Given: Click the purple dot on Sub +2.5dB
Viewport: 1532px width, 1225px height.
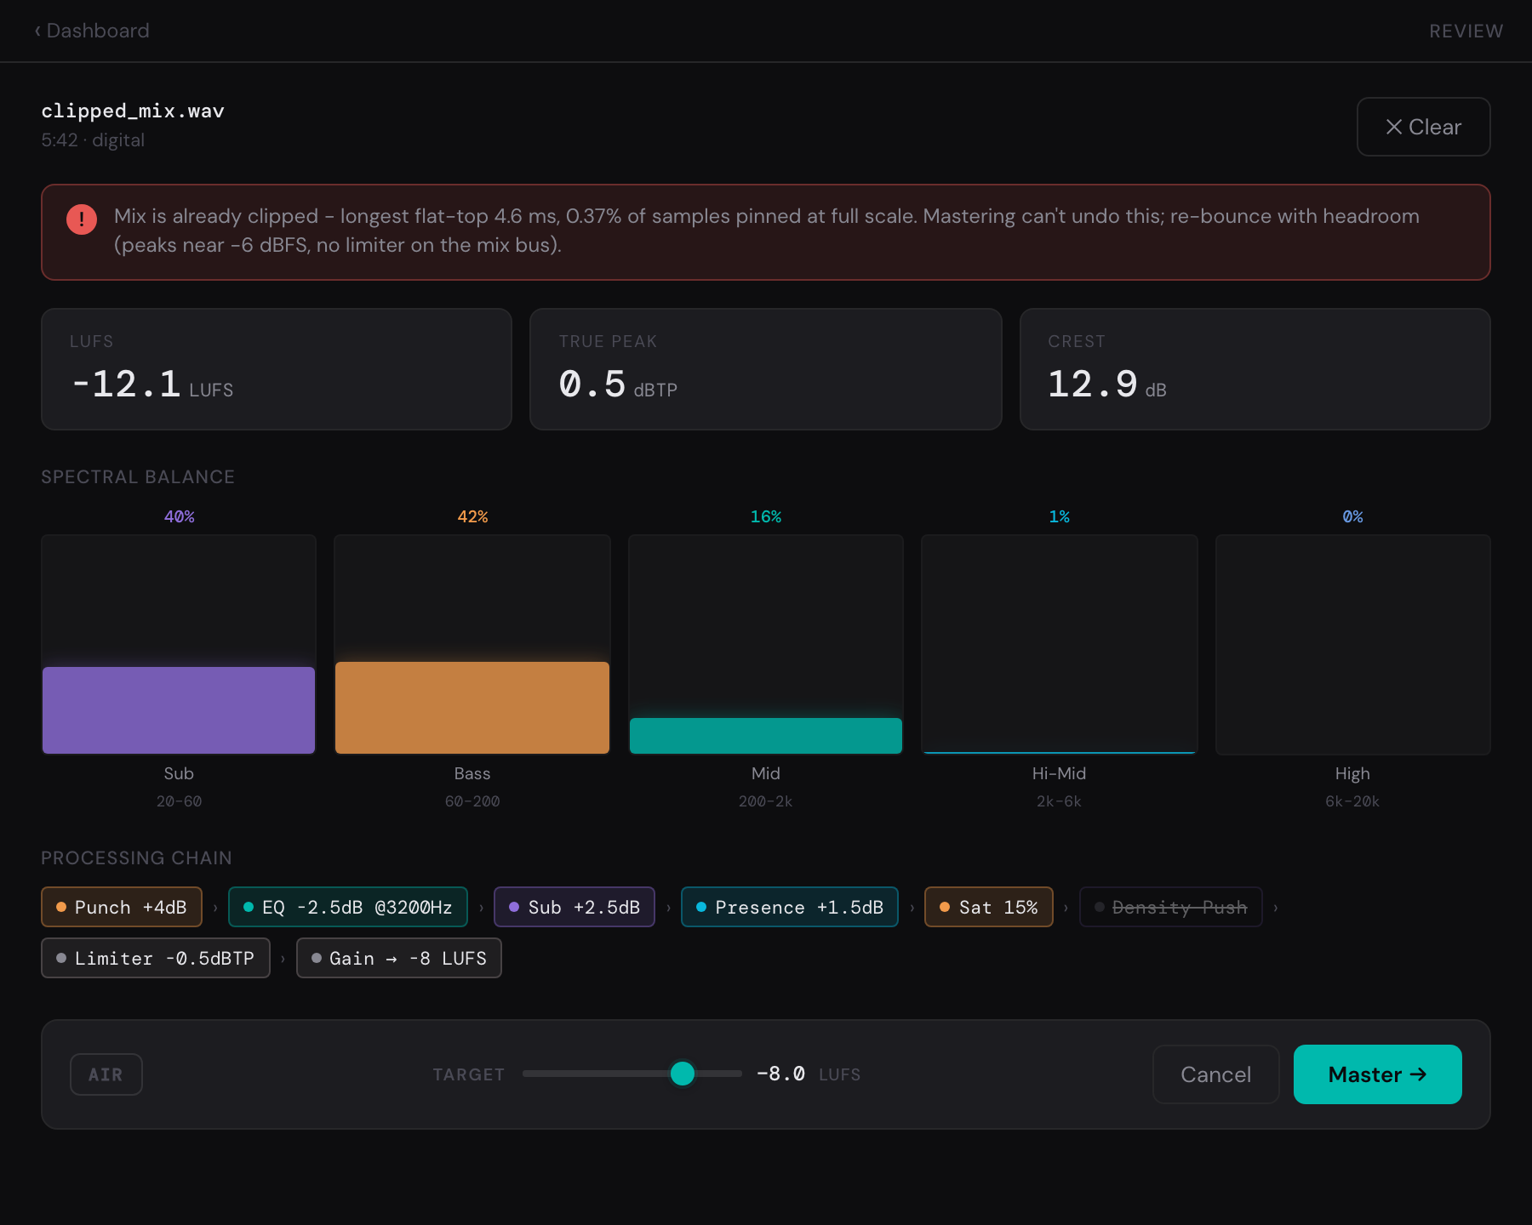Looking at the screenshot, I should [514, 907].
